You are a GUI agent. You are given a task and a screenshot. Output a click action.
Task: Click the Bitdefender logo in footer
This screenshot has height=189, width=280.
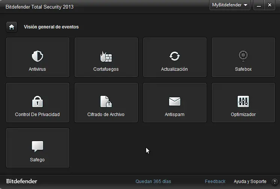pyautogui.click(x=22, y=182)
